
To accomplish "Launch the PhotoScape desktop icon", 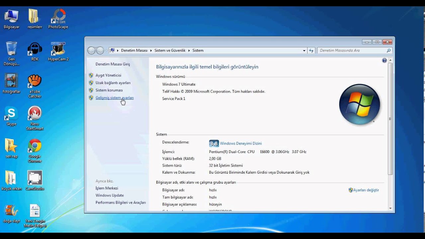I will click(58, 19).
